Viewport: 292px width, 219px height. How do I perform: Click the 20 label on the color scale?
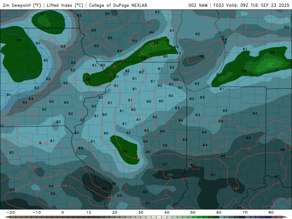point(115,212)
